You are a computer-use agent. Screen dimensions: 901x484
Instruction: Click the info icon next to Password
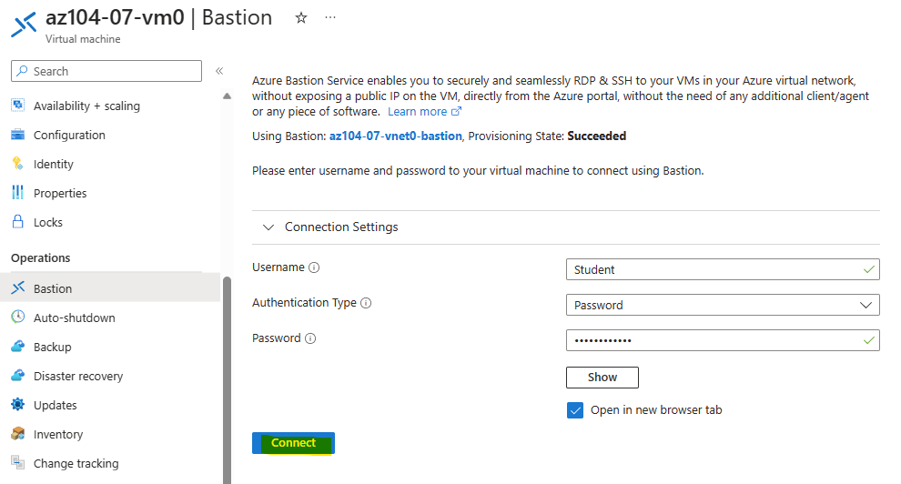click(310, 338)
